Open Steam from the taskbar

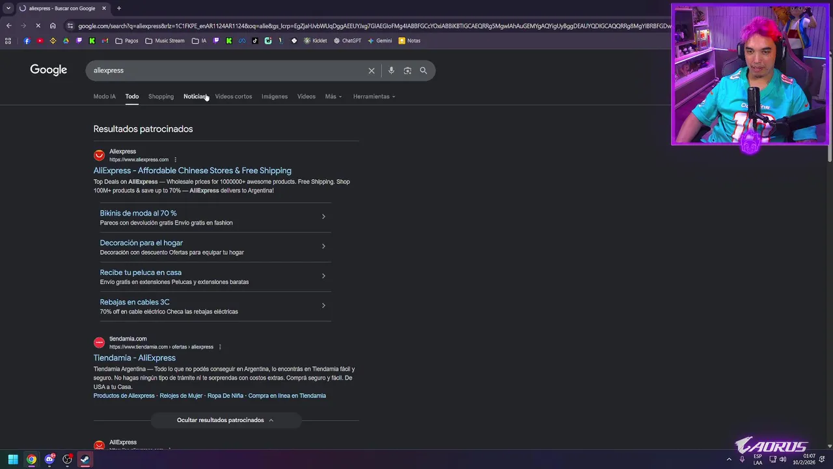coord(85,459)
